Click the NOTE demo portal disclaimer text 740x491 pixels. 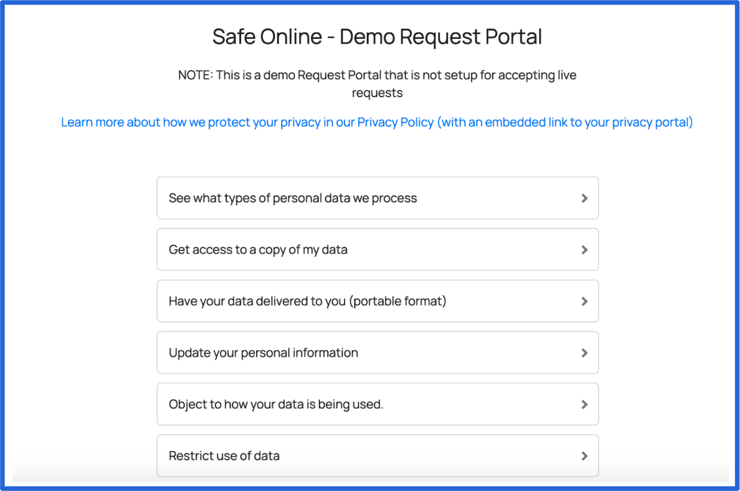coord(377,84)
